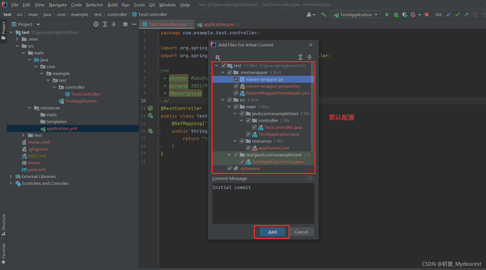Click the Add button in the commit dialog
This screenshot has width=486, height=270.
272,232
